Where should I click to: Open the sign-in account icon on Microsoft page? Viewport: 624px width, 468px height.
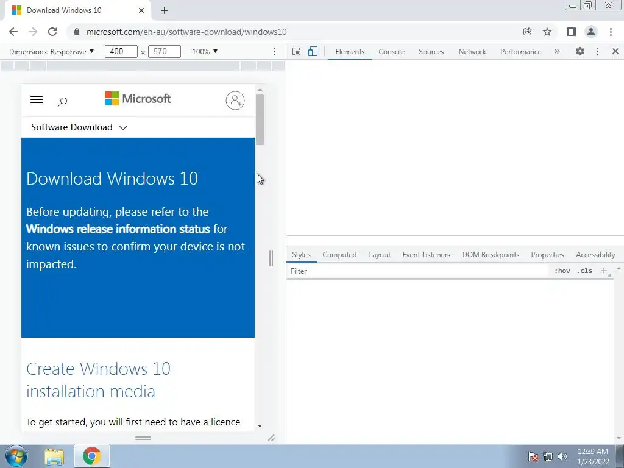(x=235, y=101)
